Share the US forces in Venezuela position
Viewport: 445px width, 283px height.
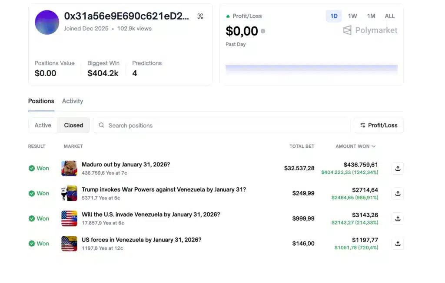tap(398, 244)
